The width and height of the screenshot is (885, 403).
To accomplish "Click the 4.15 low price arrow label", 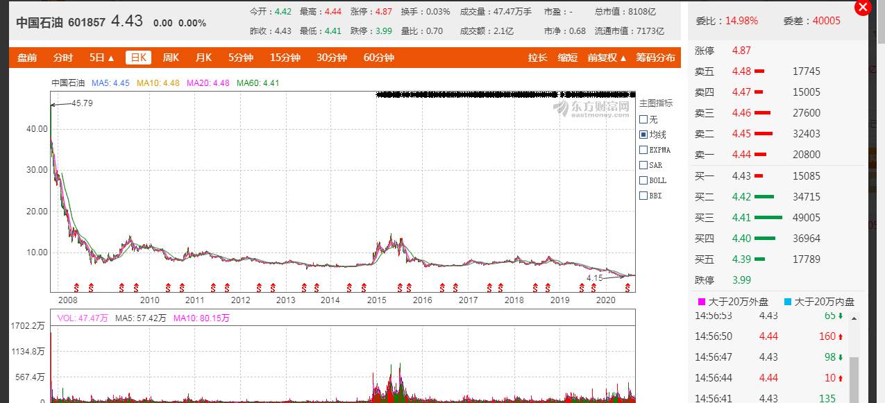I will point(593,277).
